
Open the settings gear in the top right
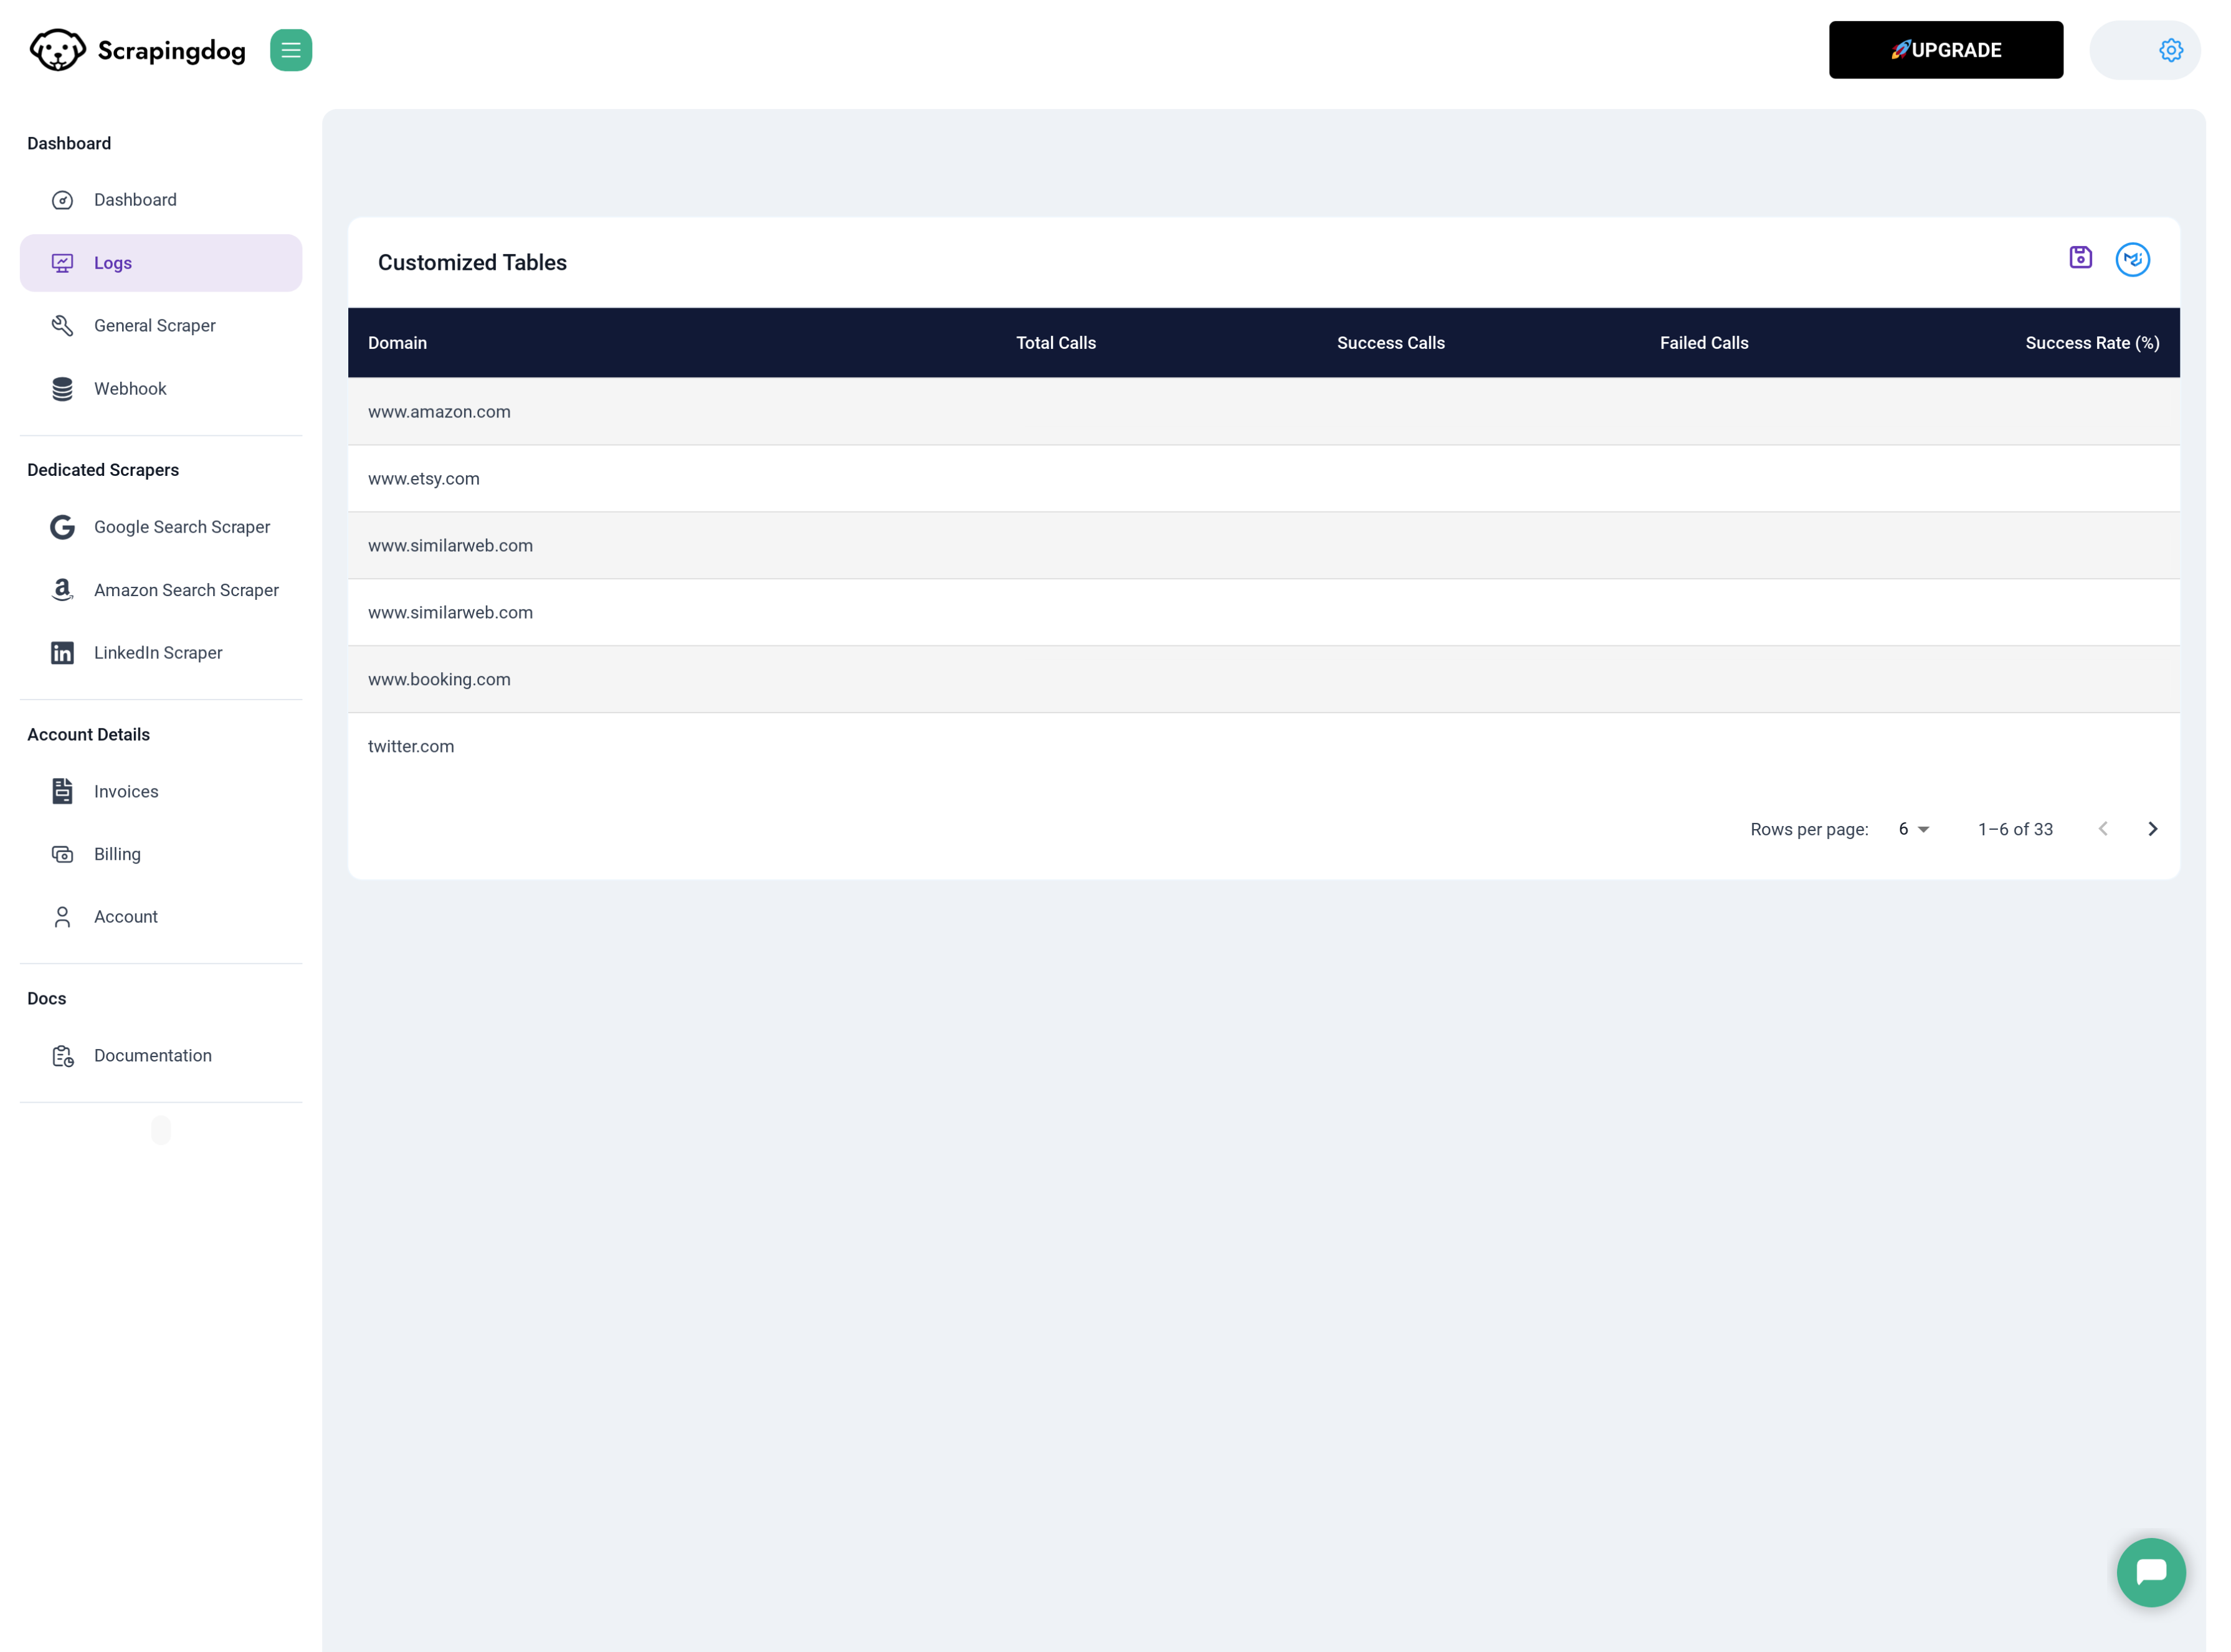coord(2170,50)
